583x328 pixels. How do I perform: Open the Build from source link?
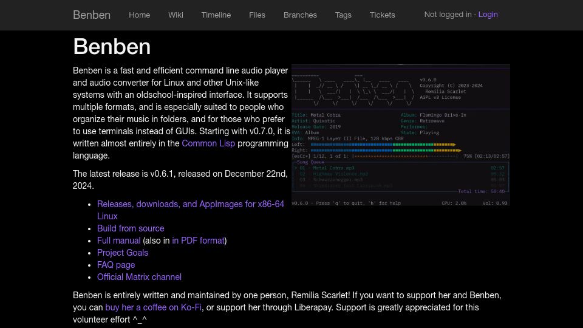(x=131, y=228)
